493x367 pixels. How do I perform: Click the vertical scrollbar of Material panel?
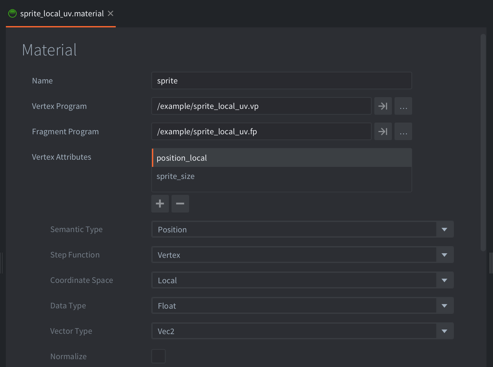pos(483,142)
